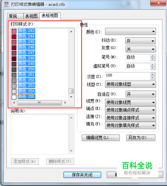Click the 保存并关闭 button
This screenshot has height=186, width=167.
click(82, 175)
